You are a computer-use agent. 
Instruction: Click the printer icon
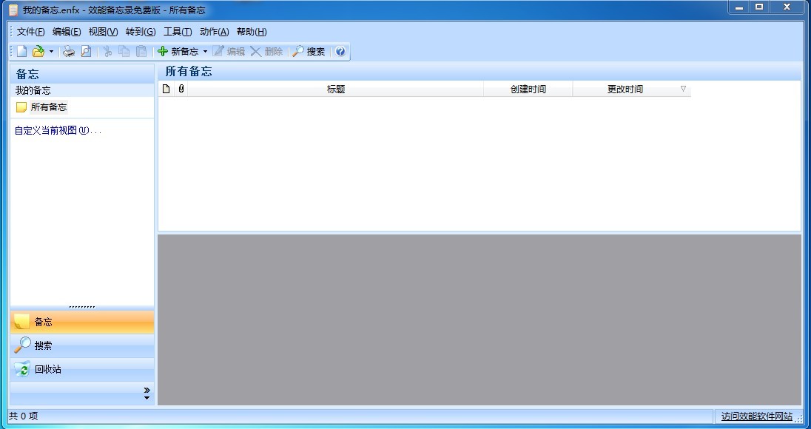pos(69,52)
